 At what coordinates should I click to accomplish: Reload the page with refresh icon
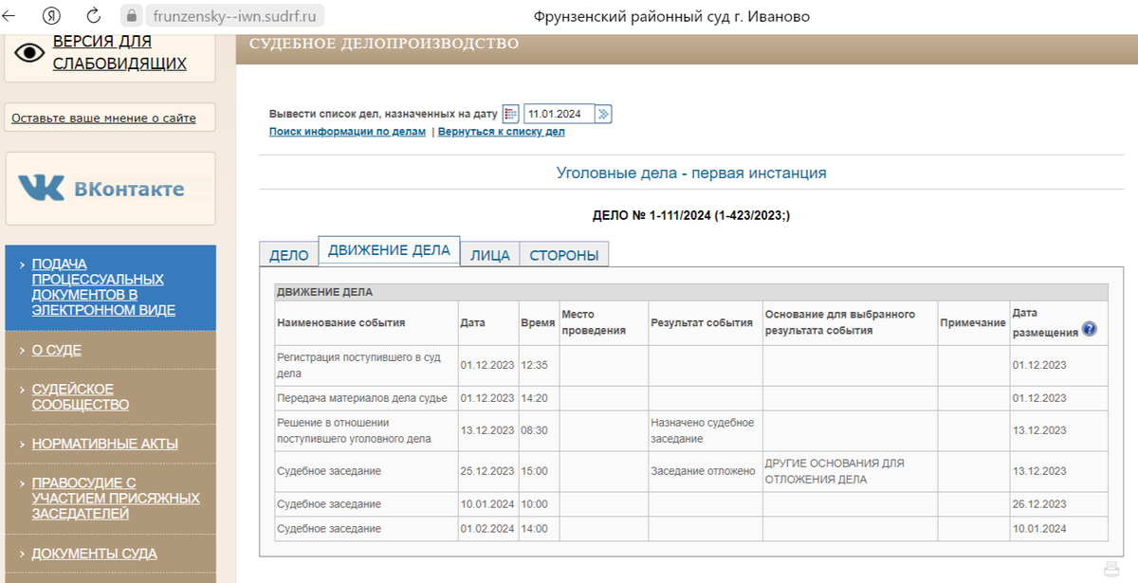click(x=94, y=16)
